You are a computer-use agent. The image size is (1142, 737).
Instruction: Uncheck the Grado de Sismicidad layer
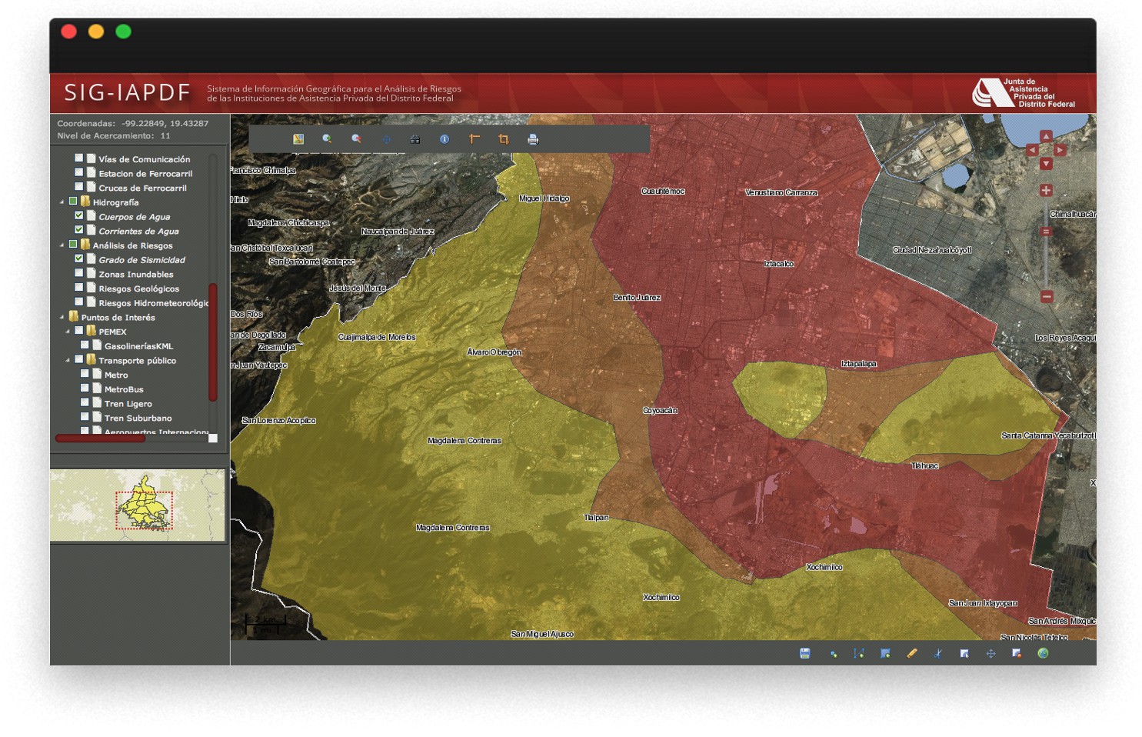point(78,259)
